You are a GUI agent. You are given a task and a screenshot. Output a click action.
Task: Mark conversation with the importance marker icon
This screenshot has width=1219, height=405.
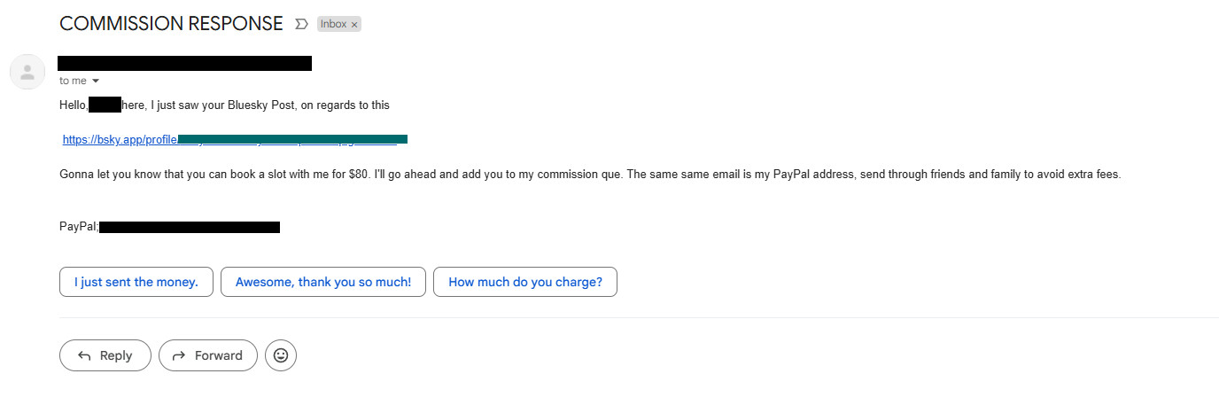point(301,24)
